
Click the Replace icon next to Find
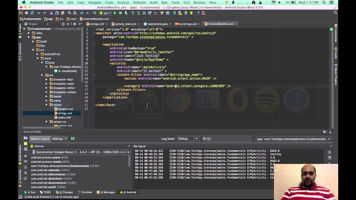75,13
